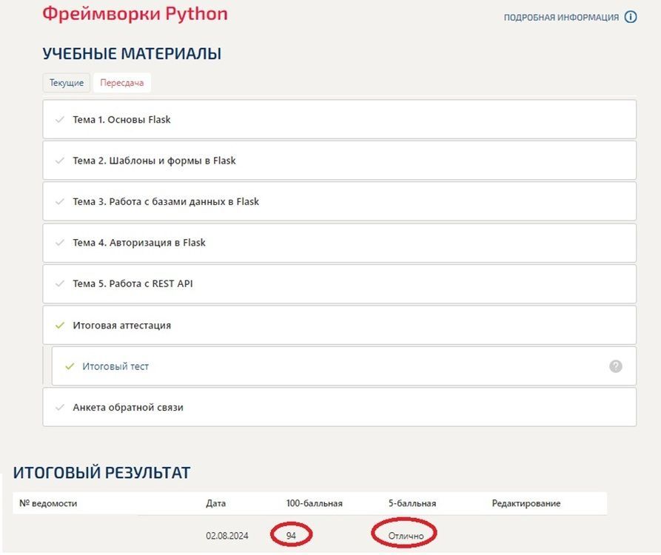This screenshot has height=555, width=661.
Task: Click the Отлично grade cell
Action: coord(406,536)
